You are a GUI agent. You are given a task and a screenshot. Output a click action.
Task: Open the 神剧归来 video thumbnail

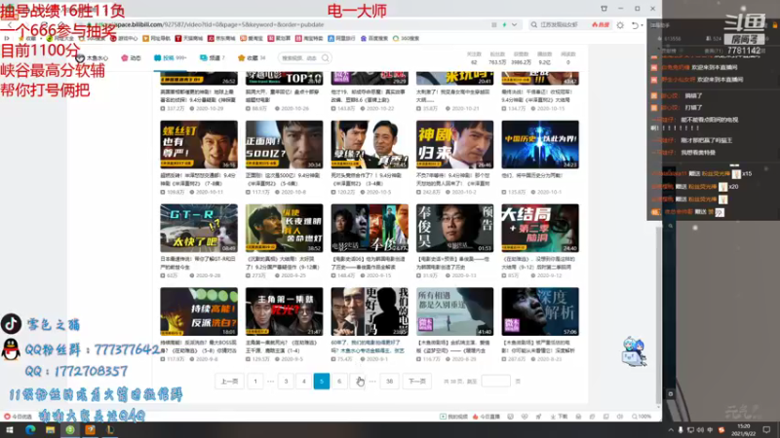454,144
